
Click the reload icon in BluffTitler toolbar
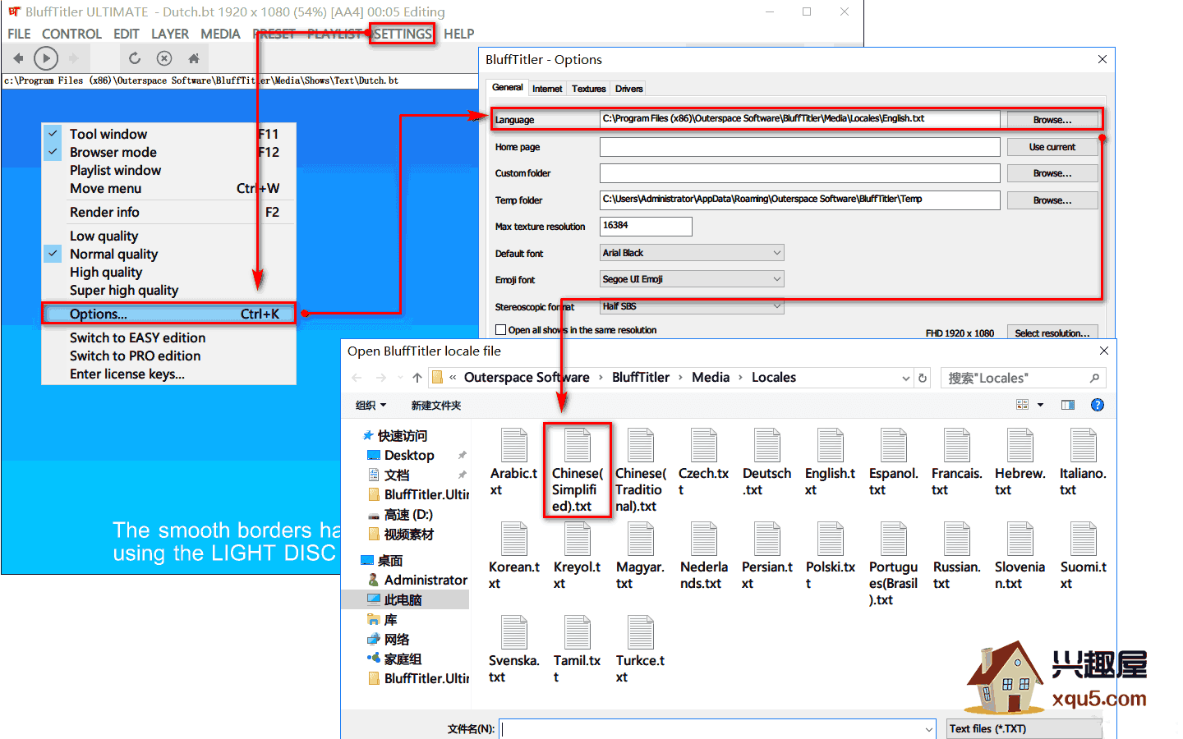pos(135,58)
